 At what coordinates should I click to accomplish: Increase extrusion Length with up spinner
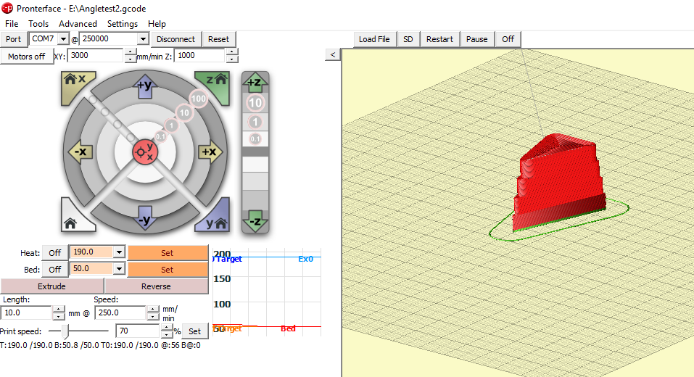tap(59, 310)
